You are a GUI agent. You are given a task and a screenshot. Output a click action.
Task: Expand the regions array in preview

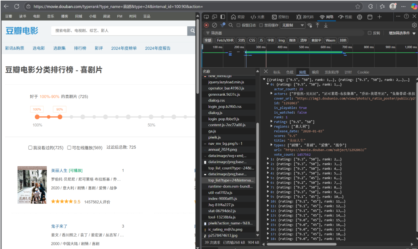click(271, 126)
